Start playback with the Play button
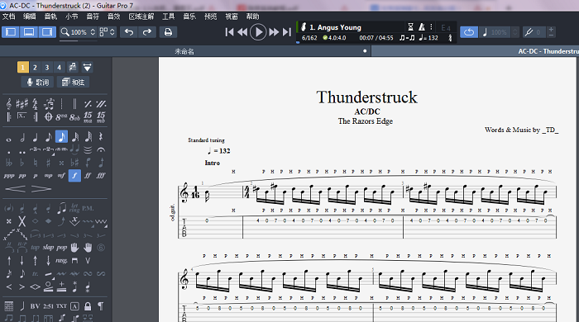The width and height of the screenshot is (579, 322). tap(258, 32)
